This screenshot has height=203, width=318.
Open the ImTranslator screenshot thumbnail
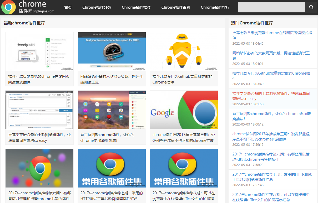coord(39,110)
